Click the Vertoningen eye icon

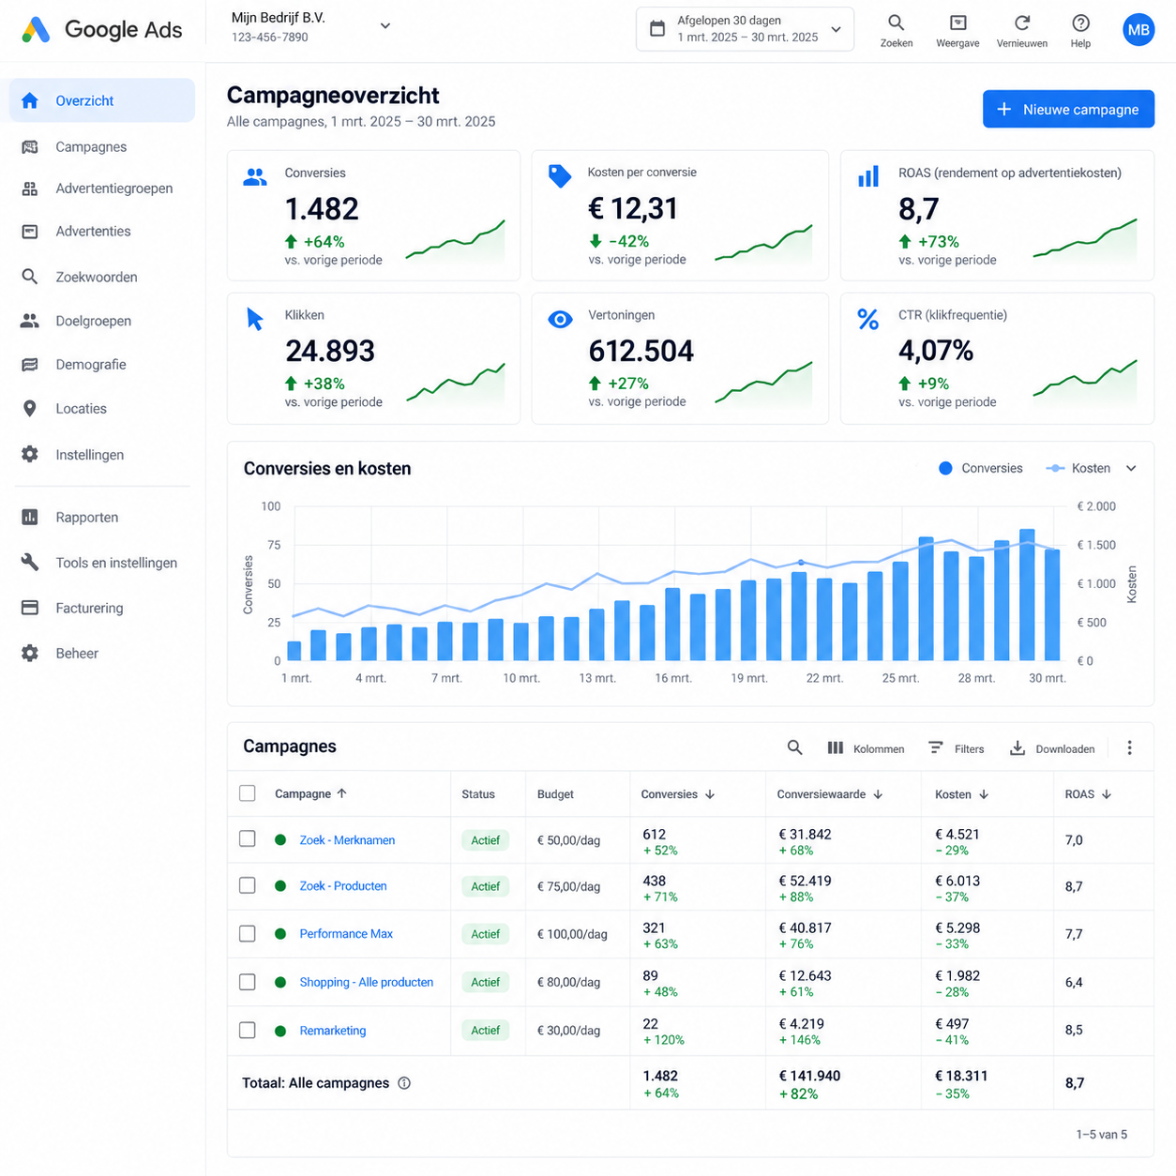[560, 319]
